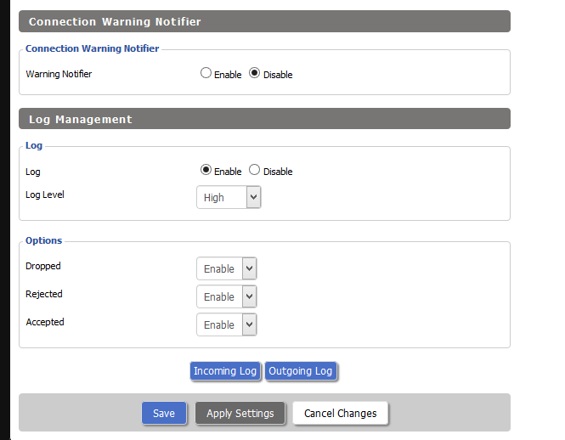Click the Options fieldset legend

(43, 240)
